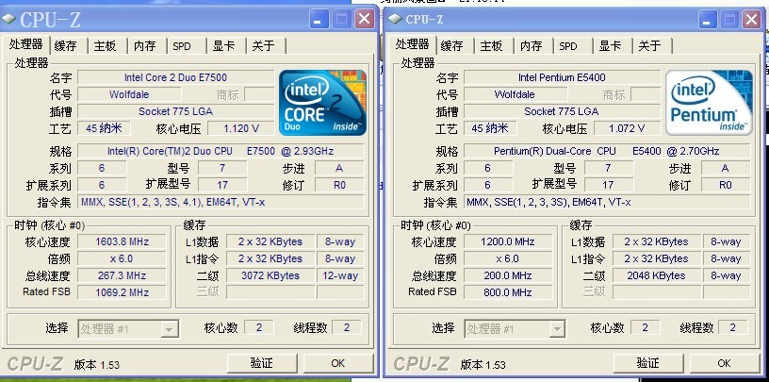This screenshot has width=769, height=382.
Task: Click bus speed 267.3 MHz
Action: click(x=123, y=275)
